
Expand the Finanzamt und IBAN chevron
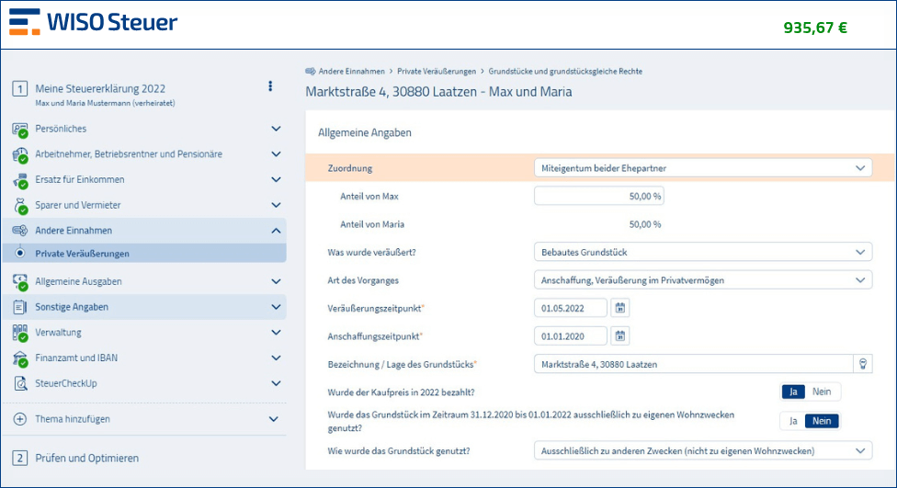[276, 358]
